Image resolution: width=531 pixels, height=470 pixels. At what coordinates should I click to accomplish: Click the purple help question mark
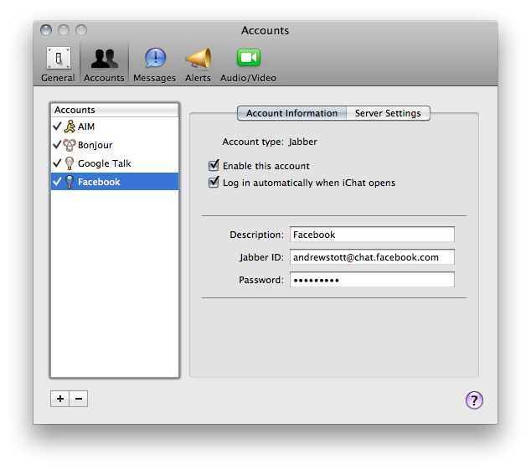474,400
